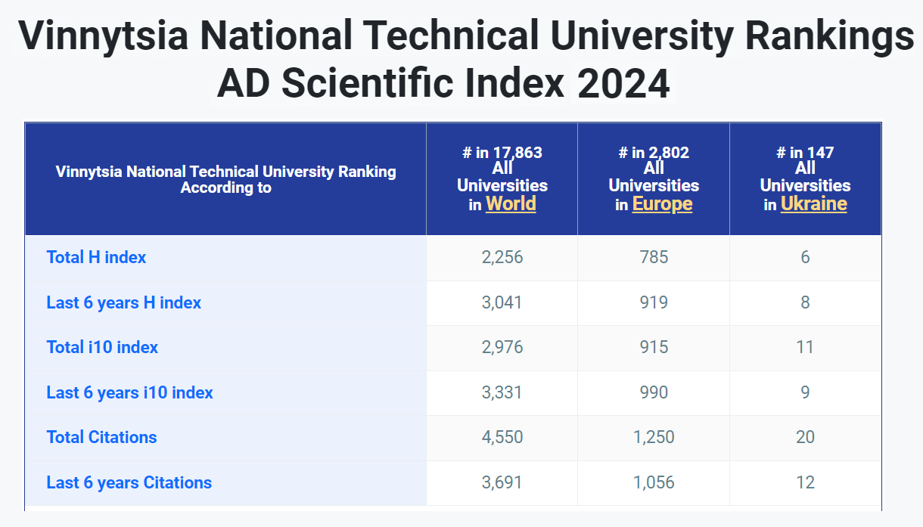The width and height of the screenshot is (923, 527).
Task: Select Ukraine rank value 6
Action: [805, 257]
